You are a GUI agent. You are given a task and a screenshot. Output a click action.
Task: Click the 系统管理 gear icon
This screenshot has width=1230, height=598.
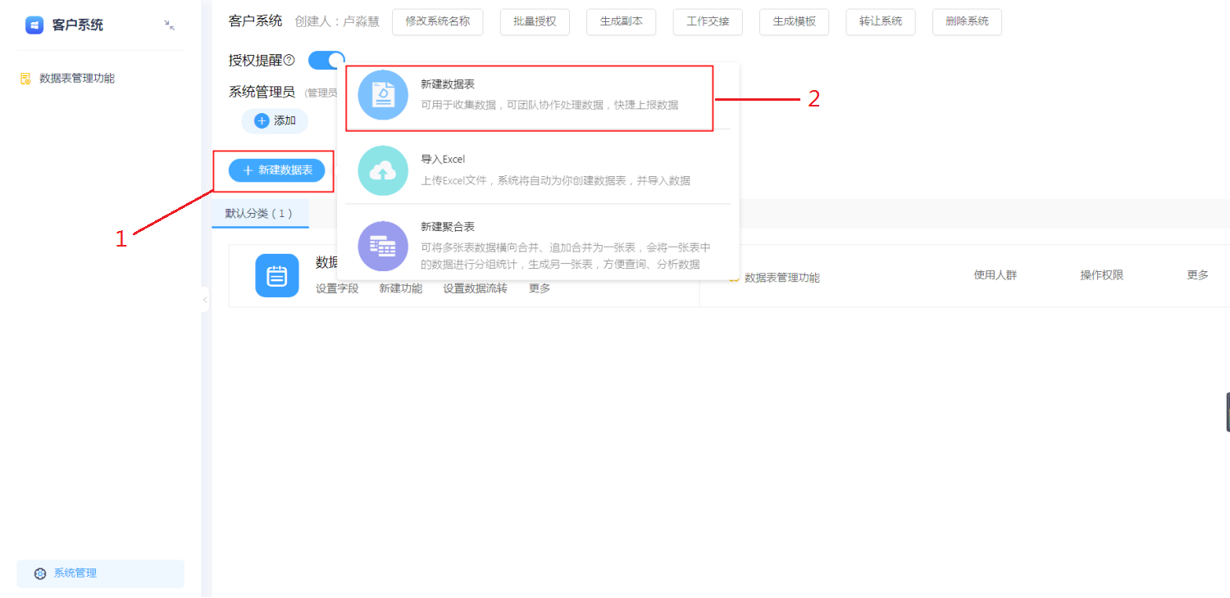pos(40,573)
